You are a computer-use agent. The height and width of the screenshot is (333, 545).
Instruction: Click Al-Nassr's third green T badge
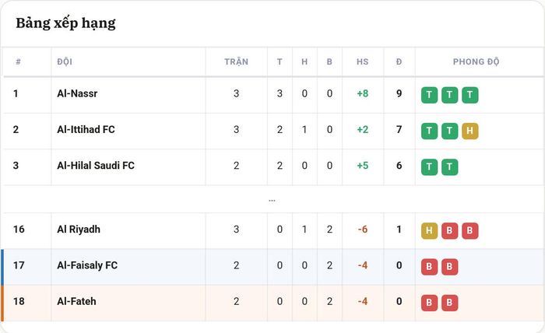pos(470,95)
